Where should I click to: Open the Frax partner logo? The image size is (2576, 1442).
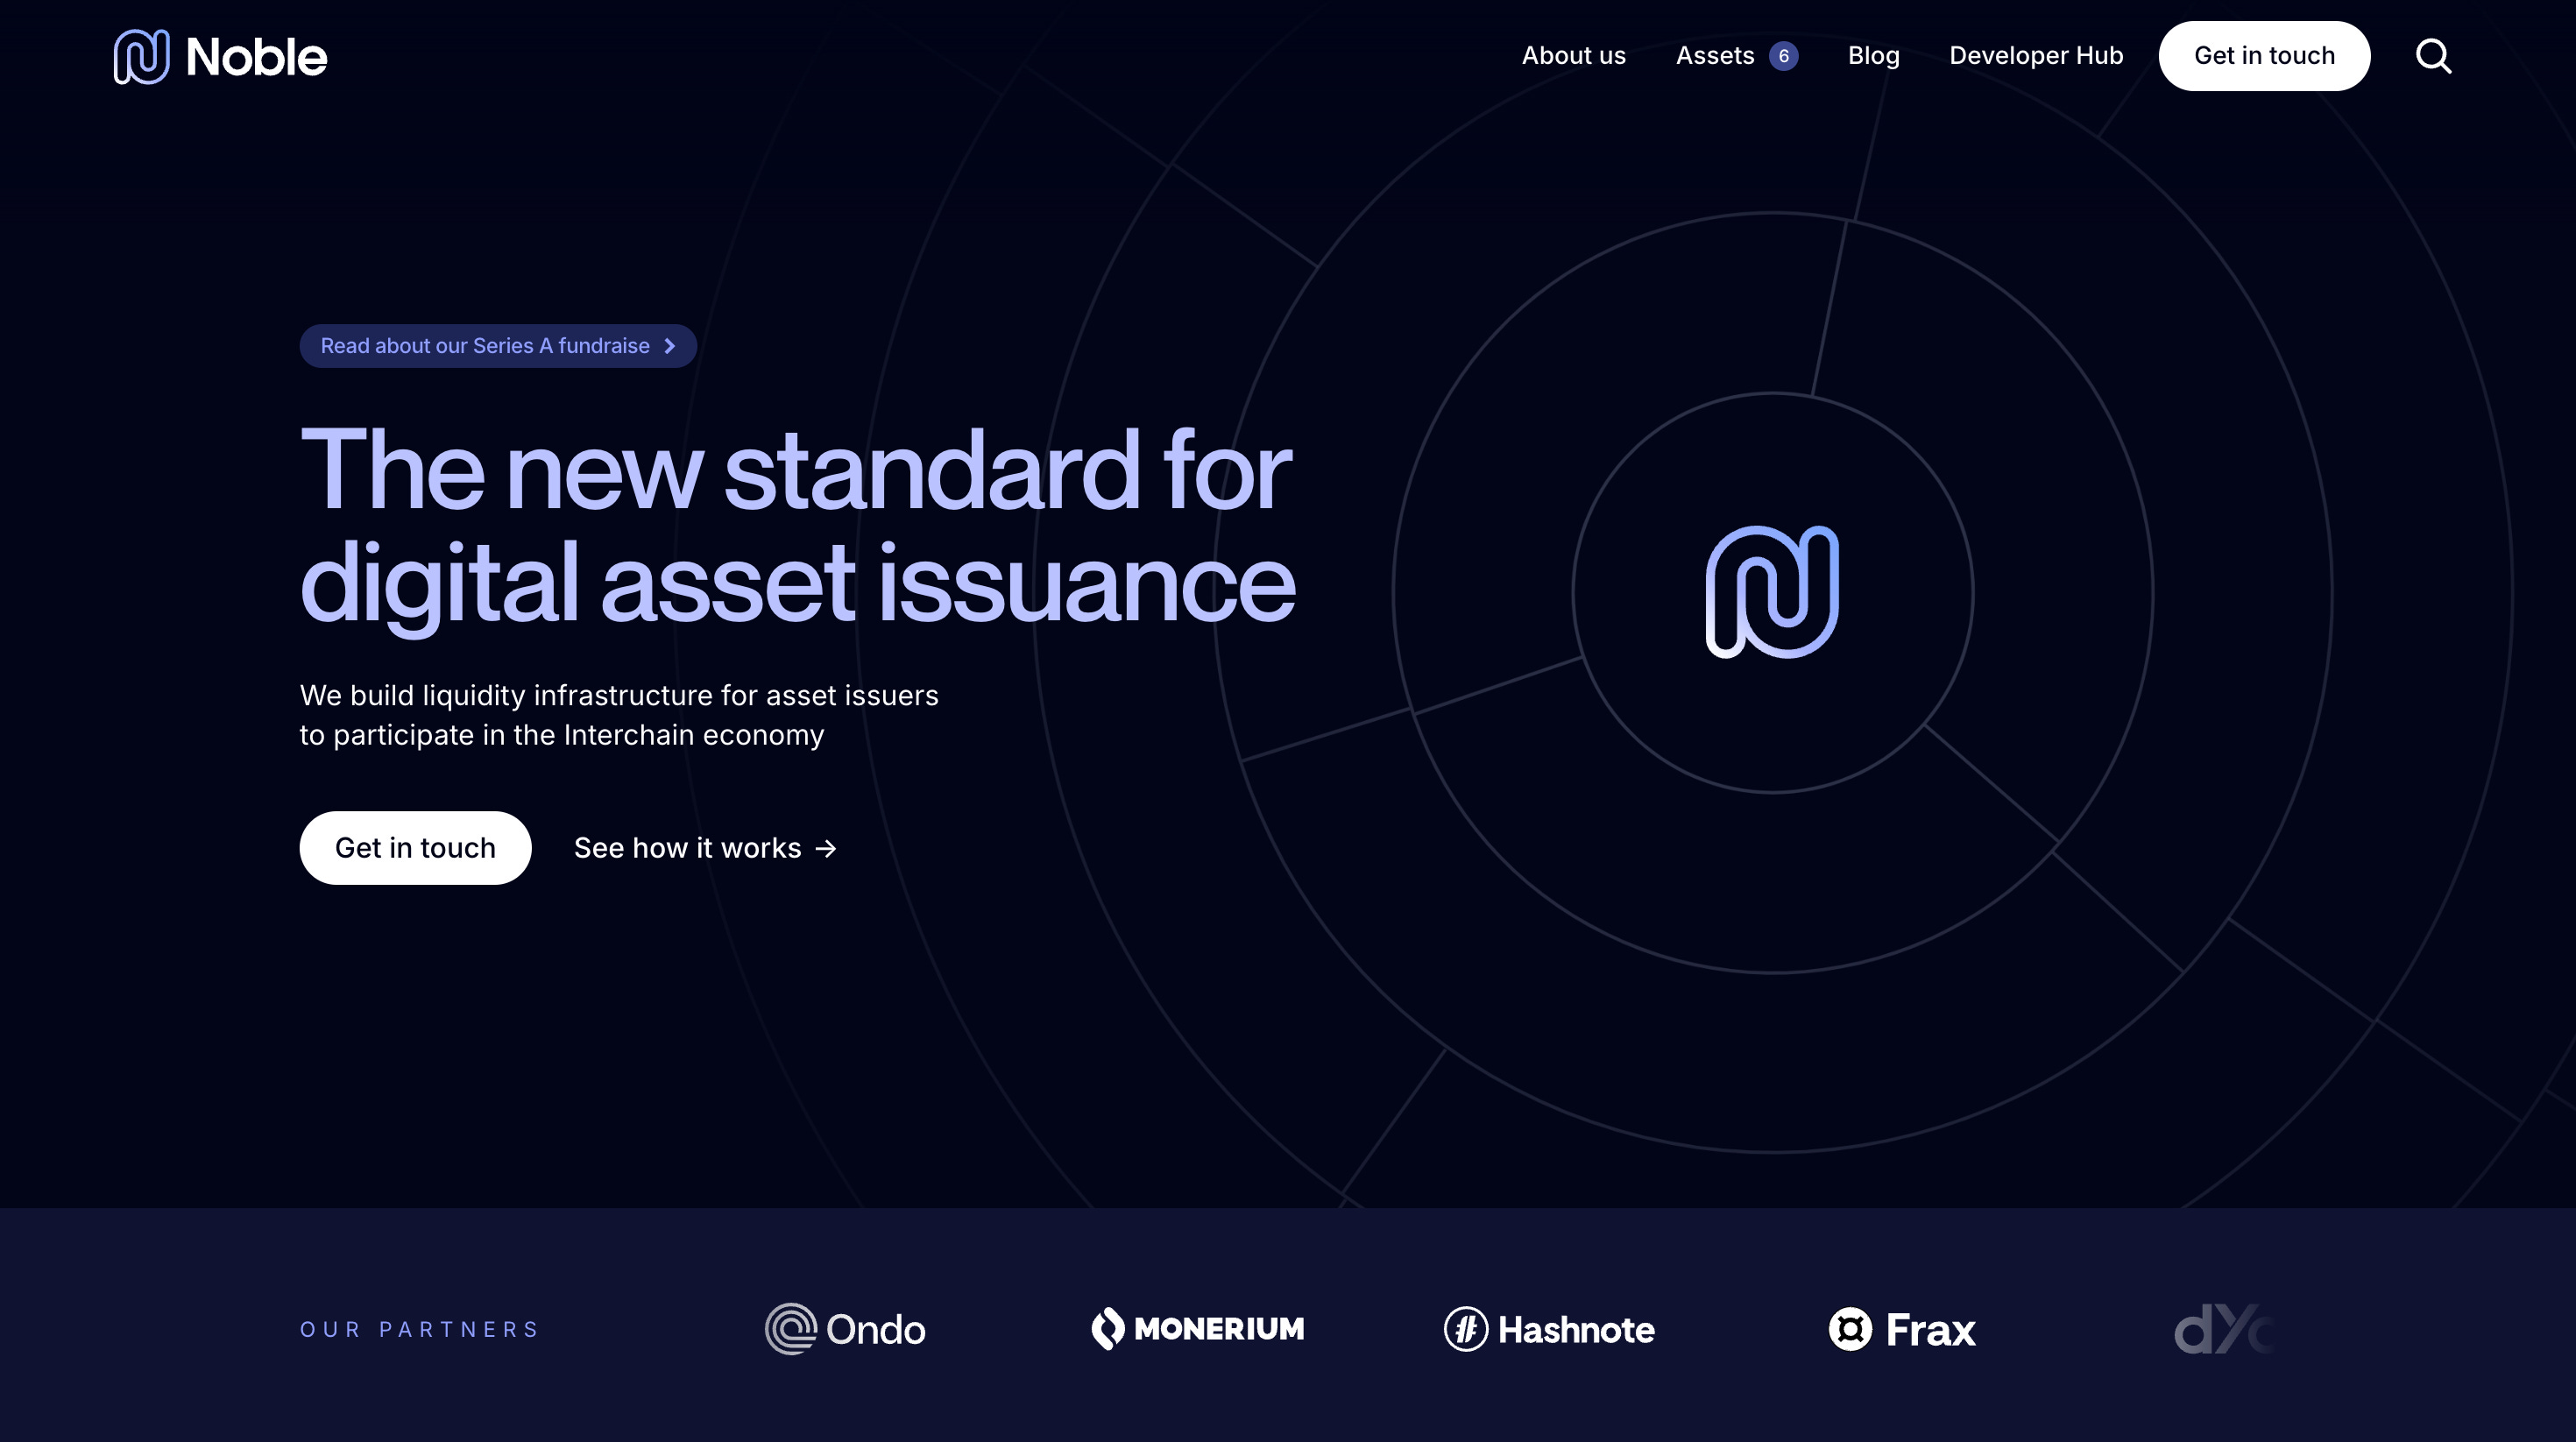pyautogui.click(x=1902, y=1329)
